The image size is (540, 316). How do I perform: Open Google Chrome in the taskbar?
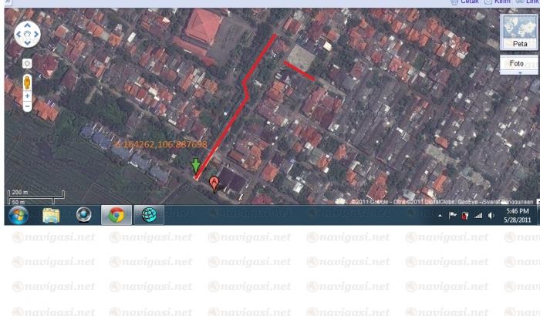tap(116, 215)
